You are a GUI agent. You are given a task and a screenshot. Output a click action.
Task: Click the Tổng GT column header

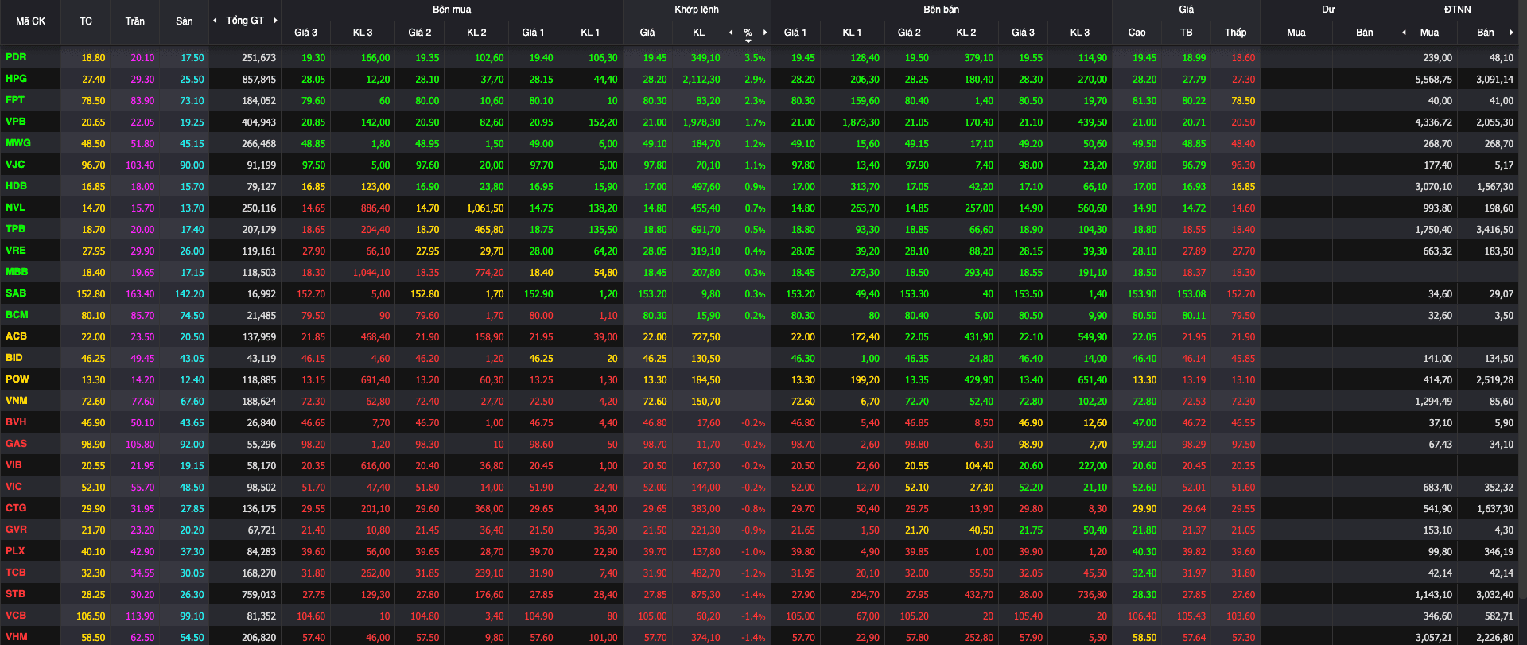245,21
